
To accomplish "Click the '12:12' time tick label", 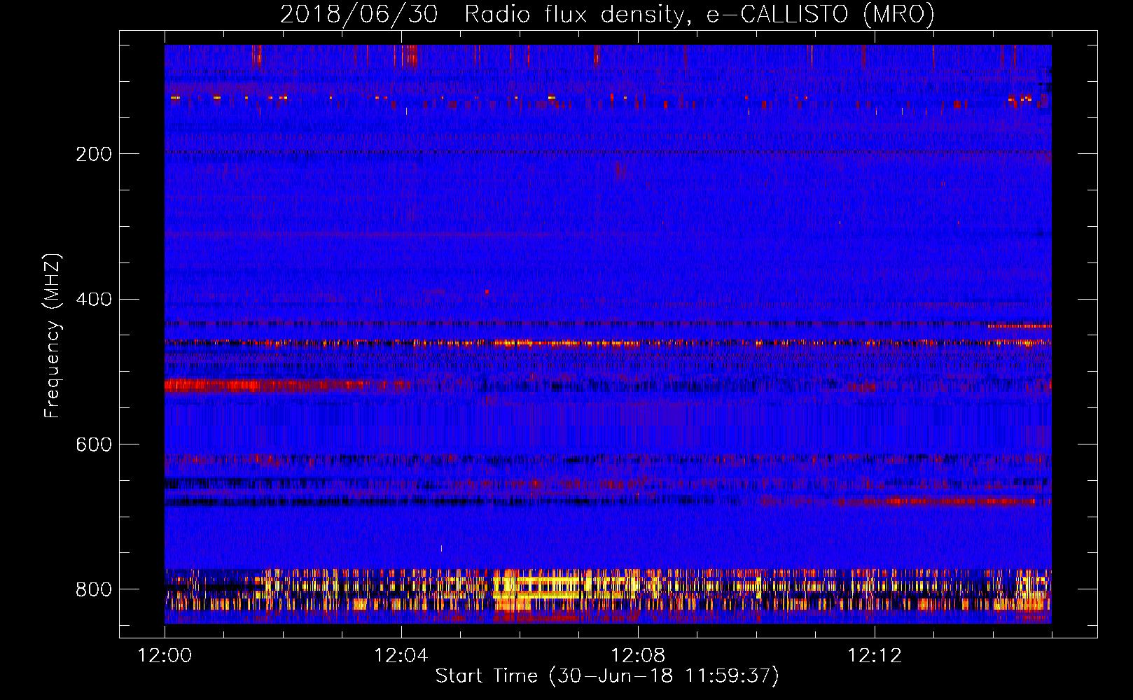I will [875, 656].
